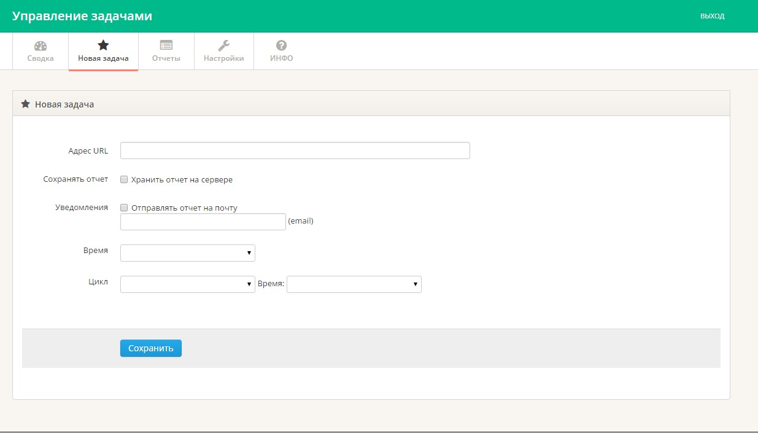Viewport: 758px width, 433px height.
Task: Click the dashboard gauge icon above Сводка
Action: click(41, 45)
